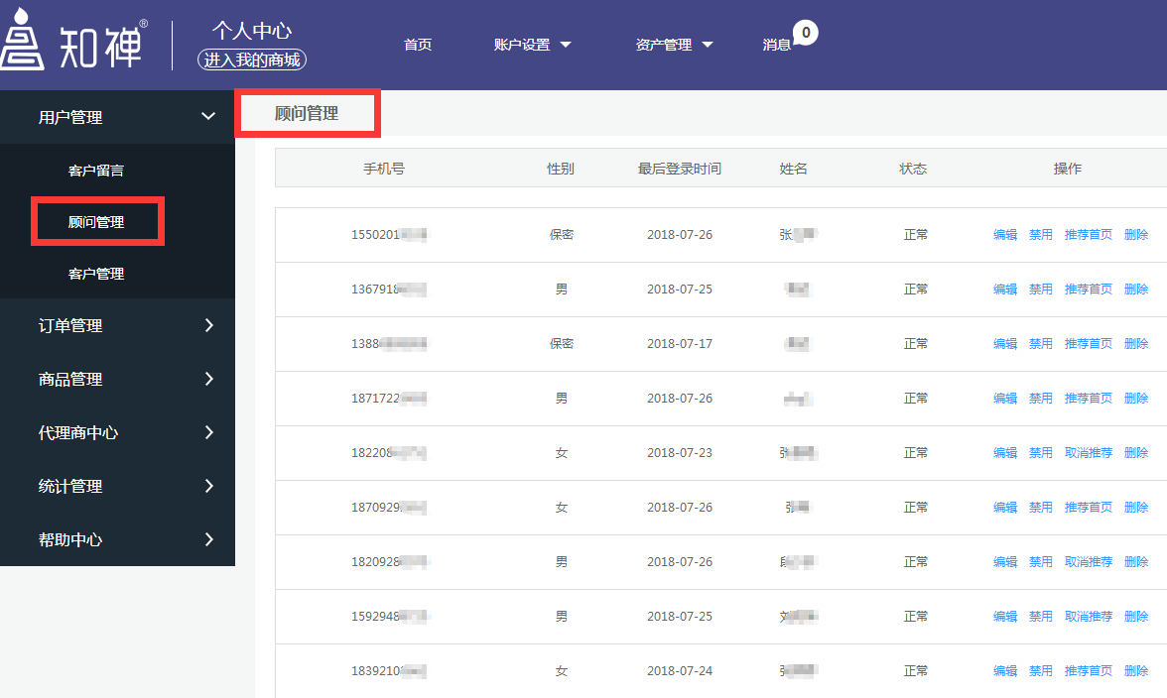Click the 最后登录时间 column header

click(x=680, y=169)
